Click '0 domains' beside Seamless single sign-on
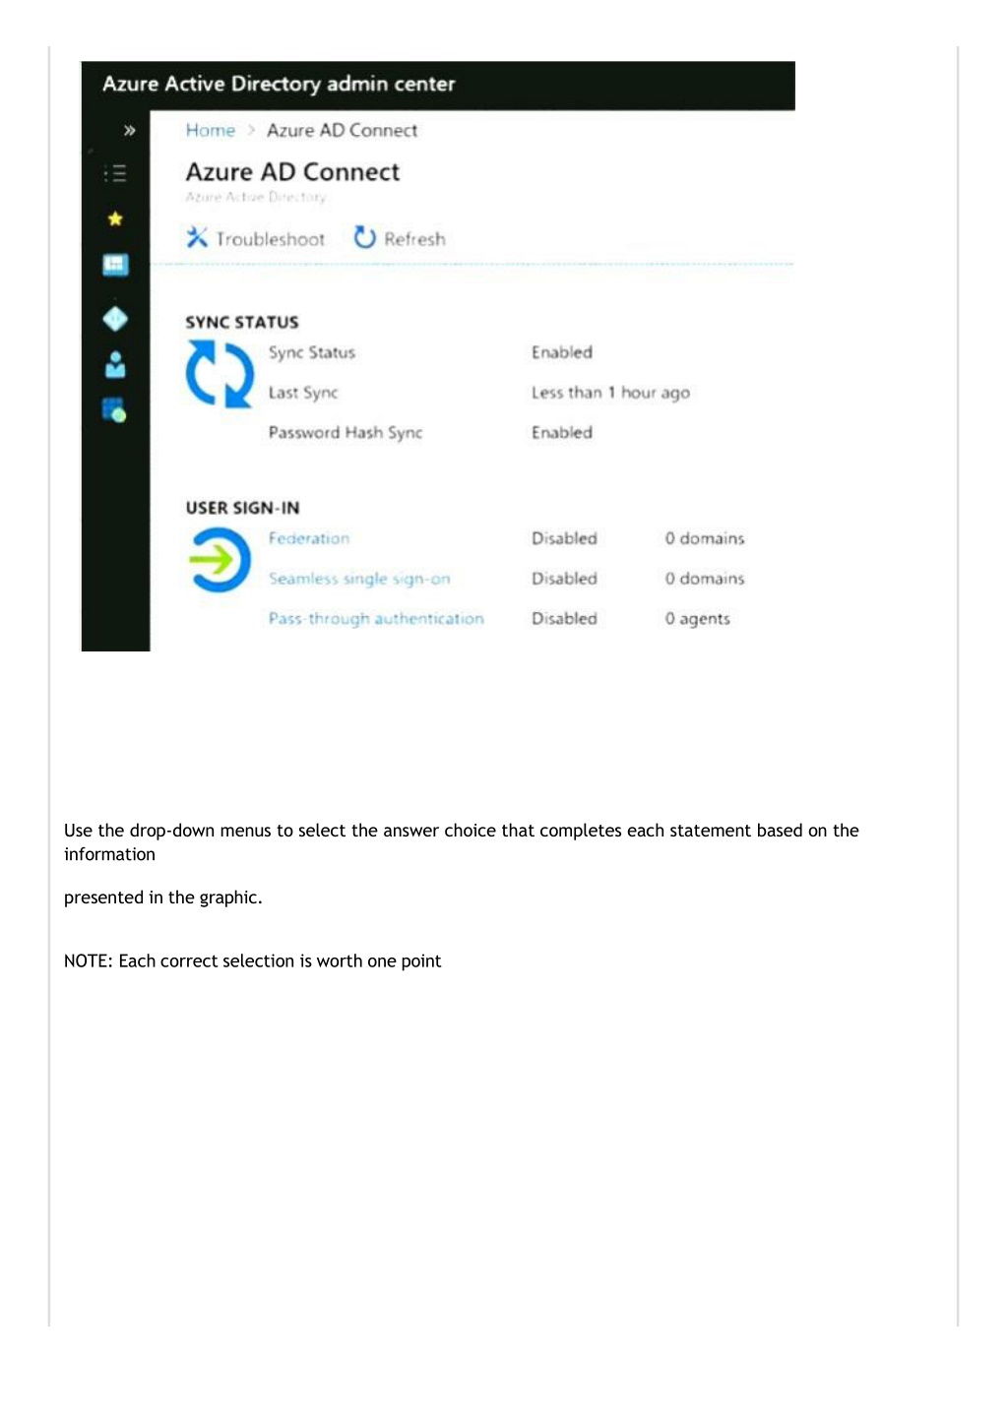Viewport: 1008px width, 1424px height. (705, 579)
